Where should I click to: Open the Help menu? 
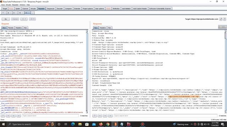click(x=28, y=5)
